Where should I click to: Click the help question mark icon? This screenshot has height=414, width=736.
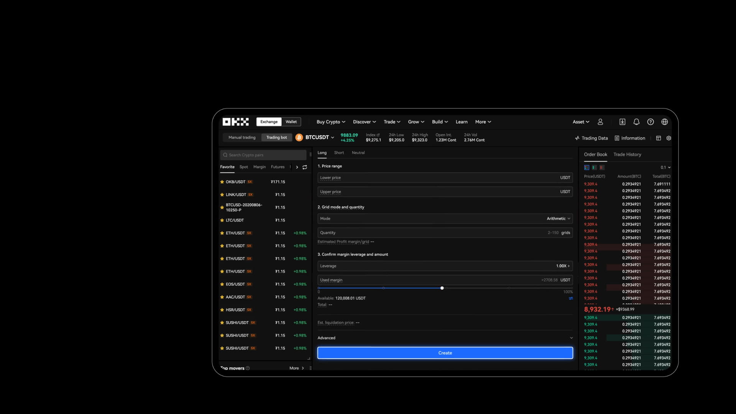coord(651,122)
